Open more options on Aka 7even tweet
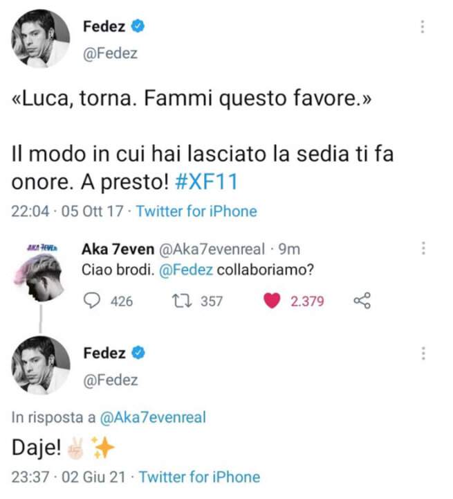The width and height of the screenshot is (453, 499). coord(423,248)
